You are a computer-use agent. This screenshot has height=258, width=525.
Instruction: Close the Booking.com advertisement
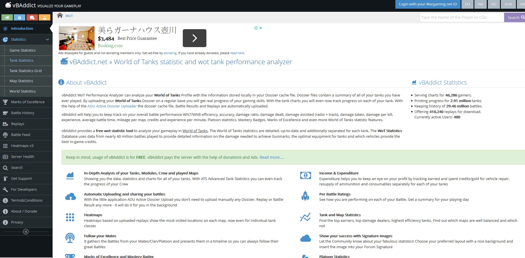coord(261,28)
